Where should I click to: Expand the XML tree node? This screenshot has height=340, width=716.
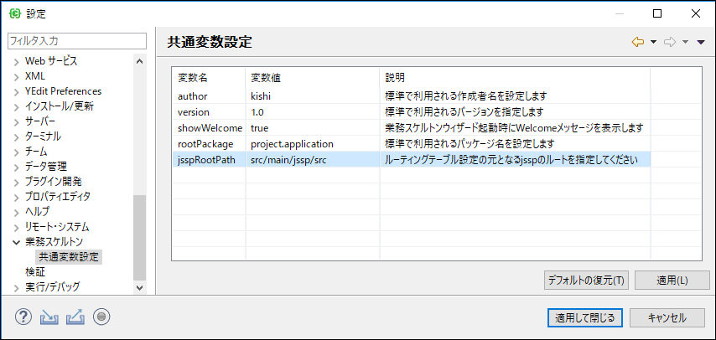(17, 77)
